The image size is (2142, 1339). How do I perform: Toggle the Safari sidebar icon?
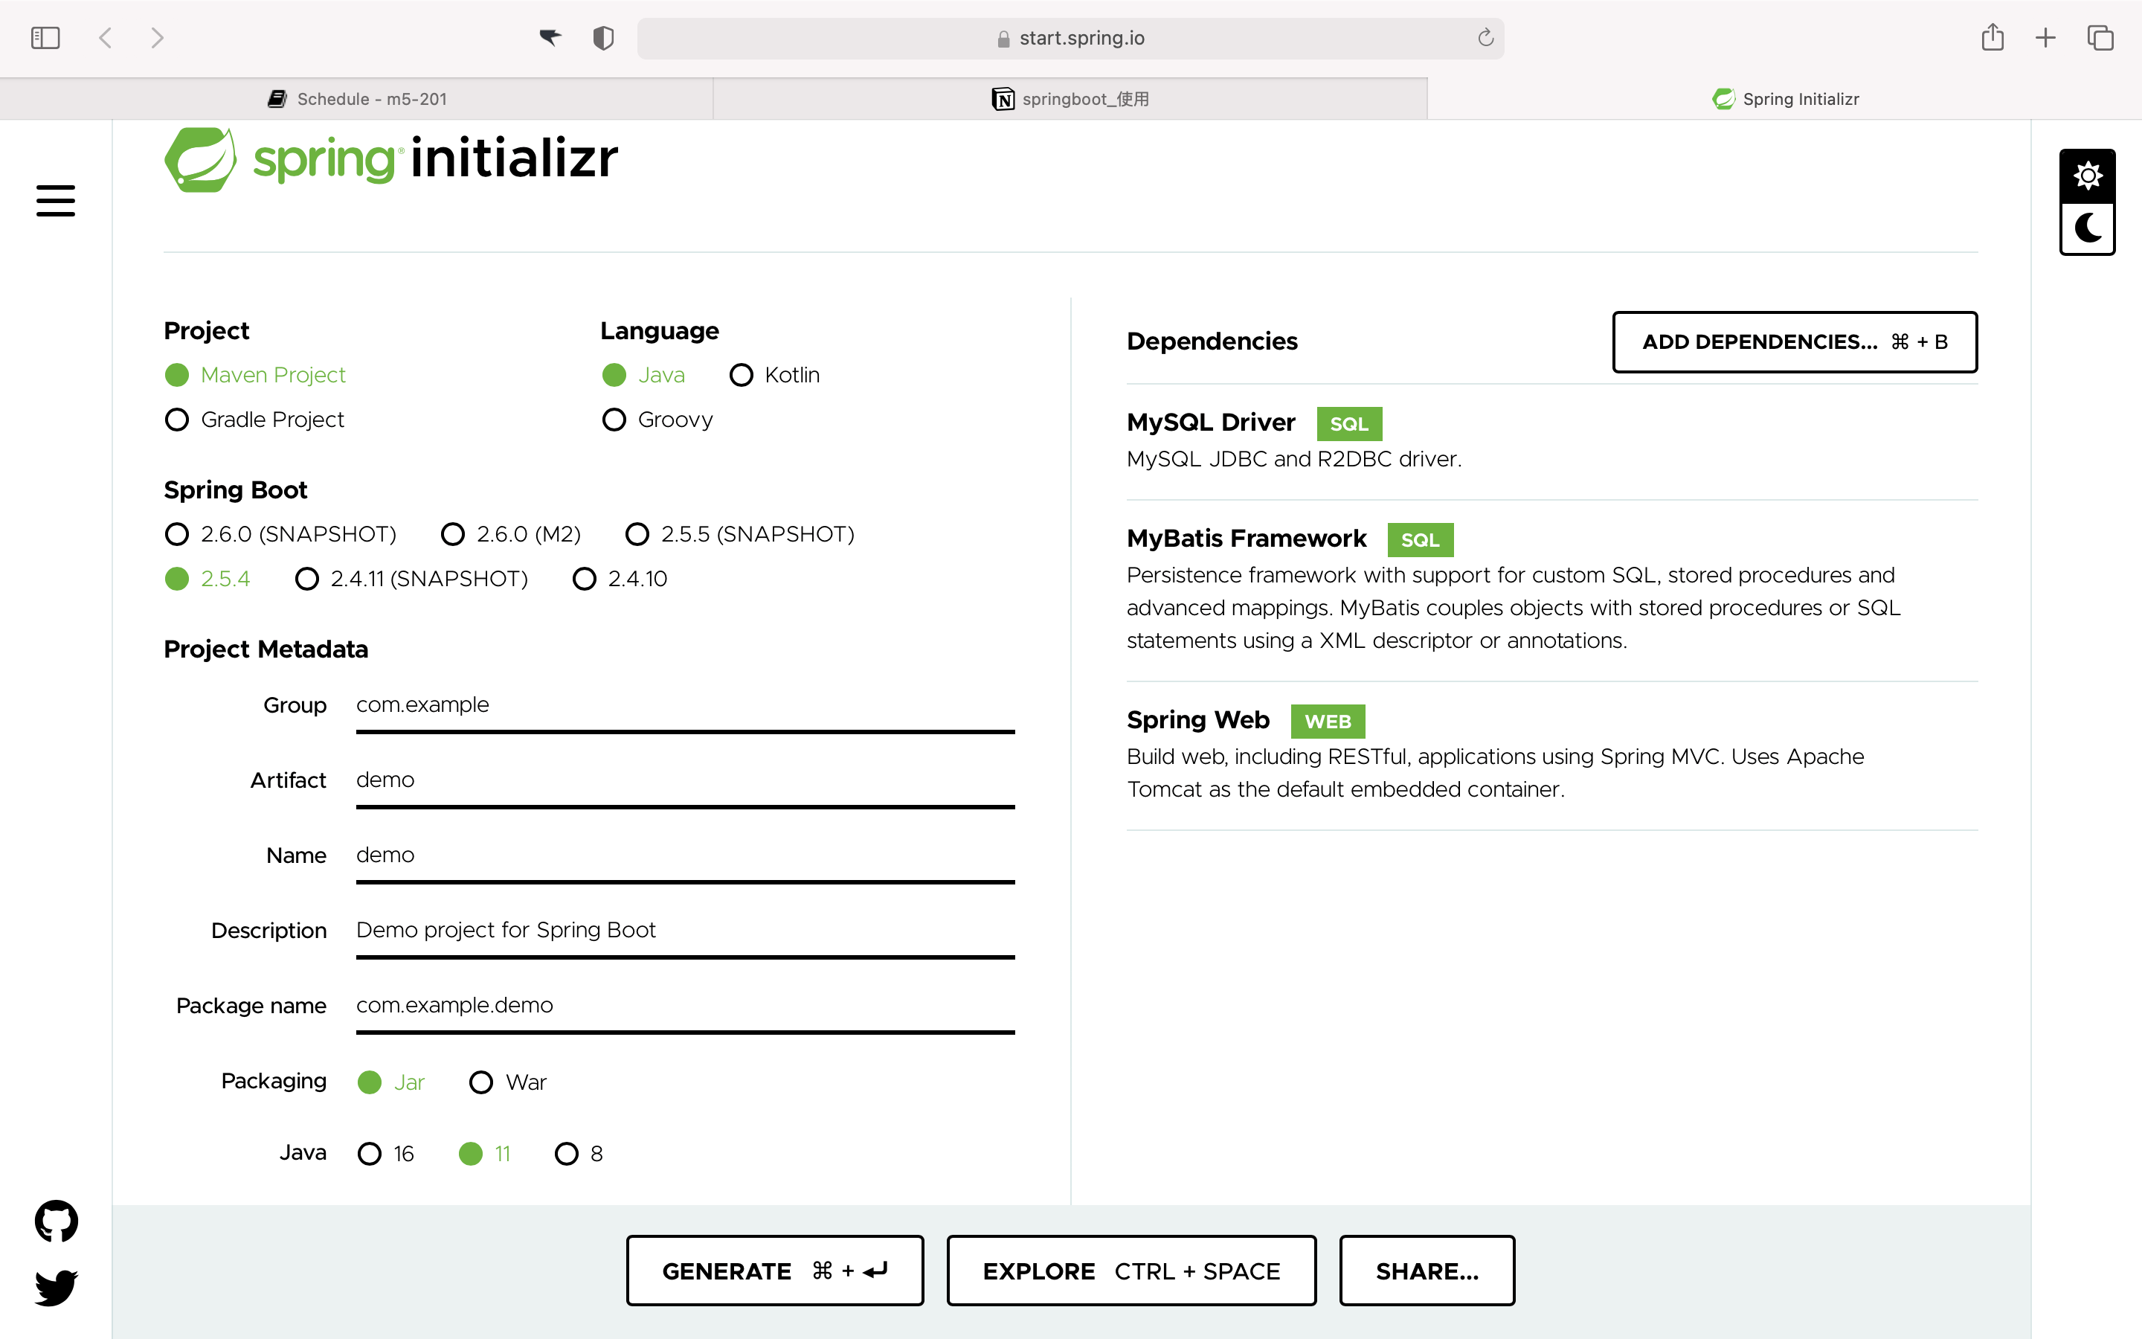(45, 37)
